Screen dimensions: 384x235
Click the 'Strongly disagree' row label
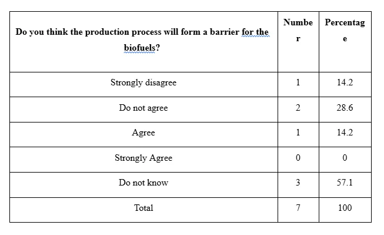(143, 82)
